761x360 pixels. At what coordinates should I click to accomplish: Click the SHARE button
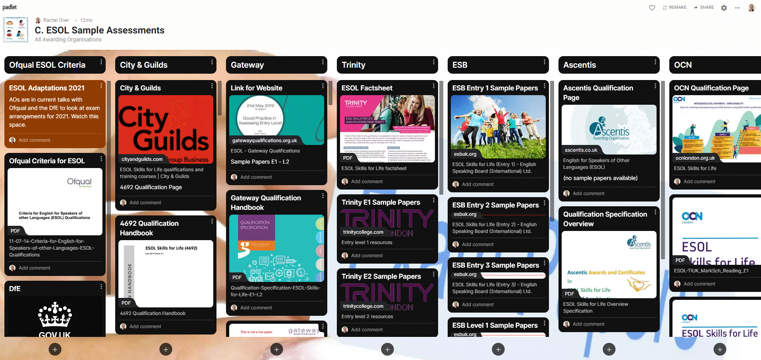[x=704, y=8]
